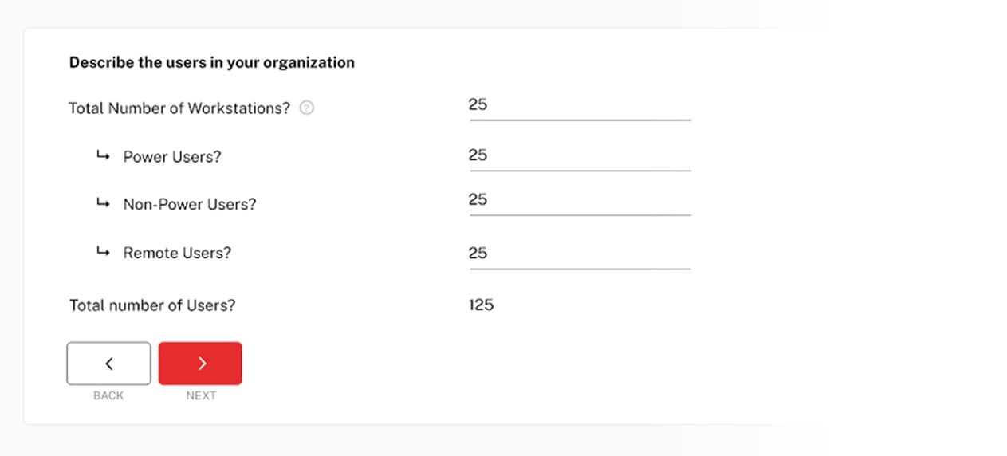This screenshot has width=1007, height=456.
Task: Click the arrow icon before Remote Users
Action: [x=102, y=252]
